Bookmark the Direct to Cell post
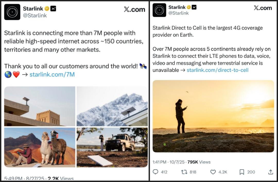The image size is (278, 182). (x=242, y=172)
